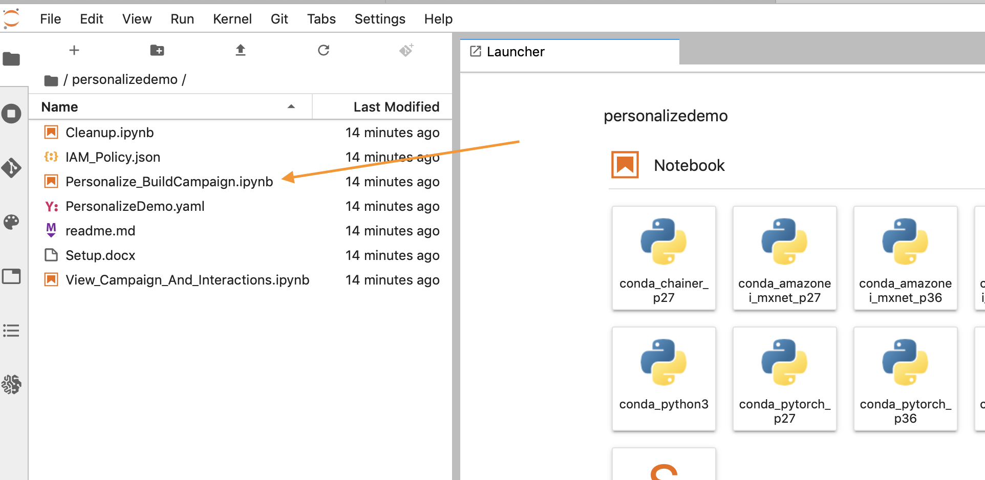This screenshot has height=480, width=985.
Task: Open the View menu
Action: pos(137,19)
